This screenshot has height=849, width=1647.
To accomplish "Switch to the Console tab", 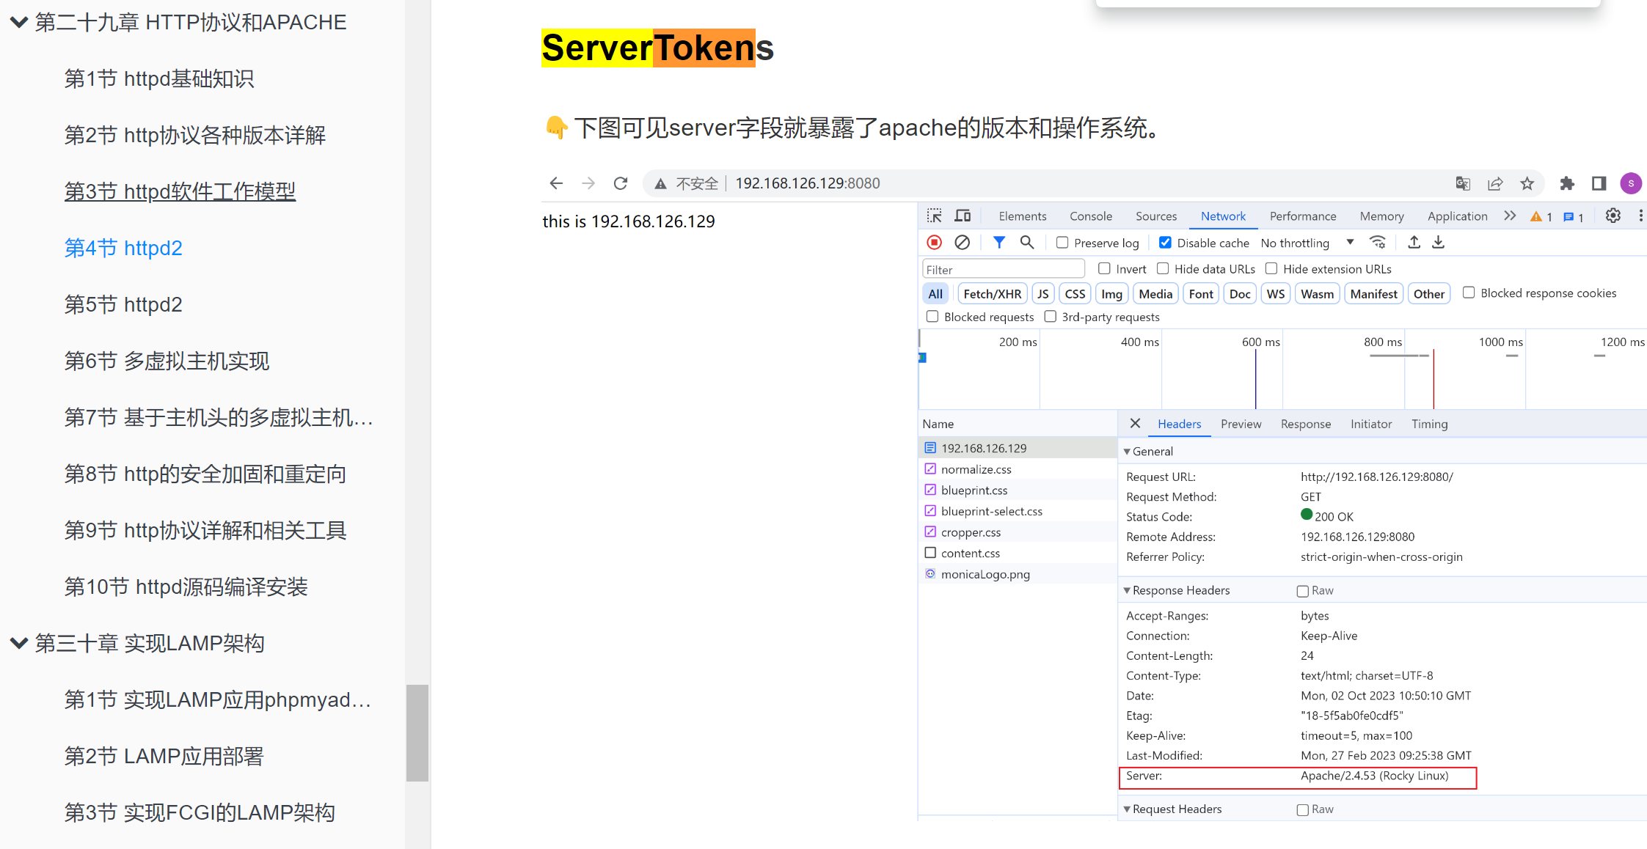I will pos(1090,216).
